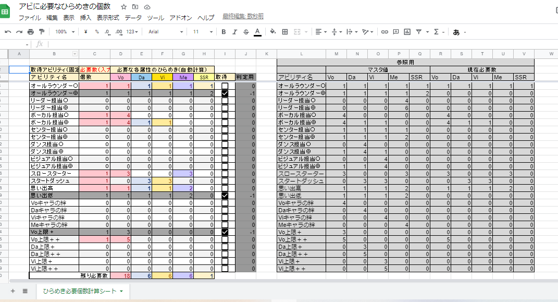Select the ひらめき必要個数計算シート tab
This screenshot has width=558, height=302.
83,291
